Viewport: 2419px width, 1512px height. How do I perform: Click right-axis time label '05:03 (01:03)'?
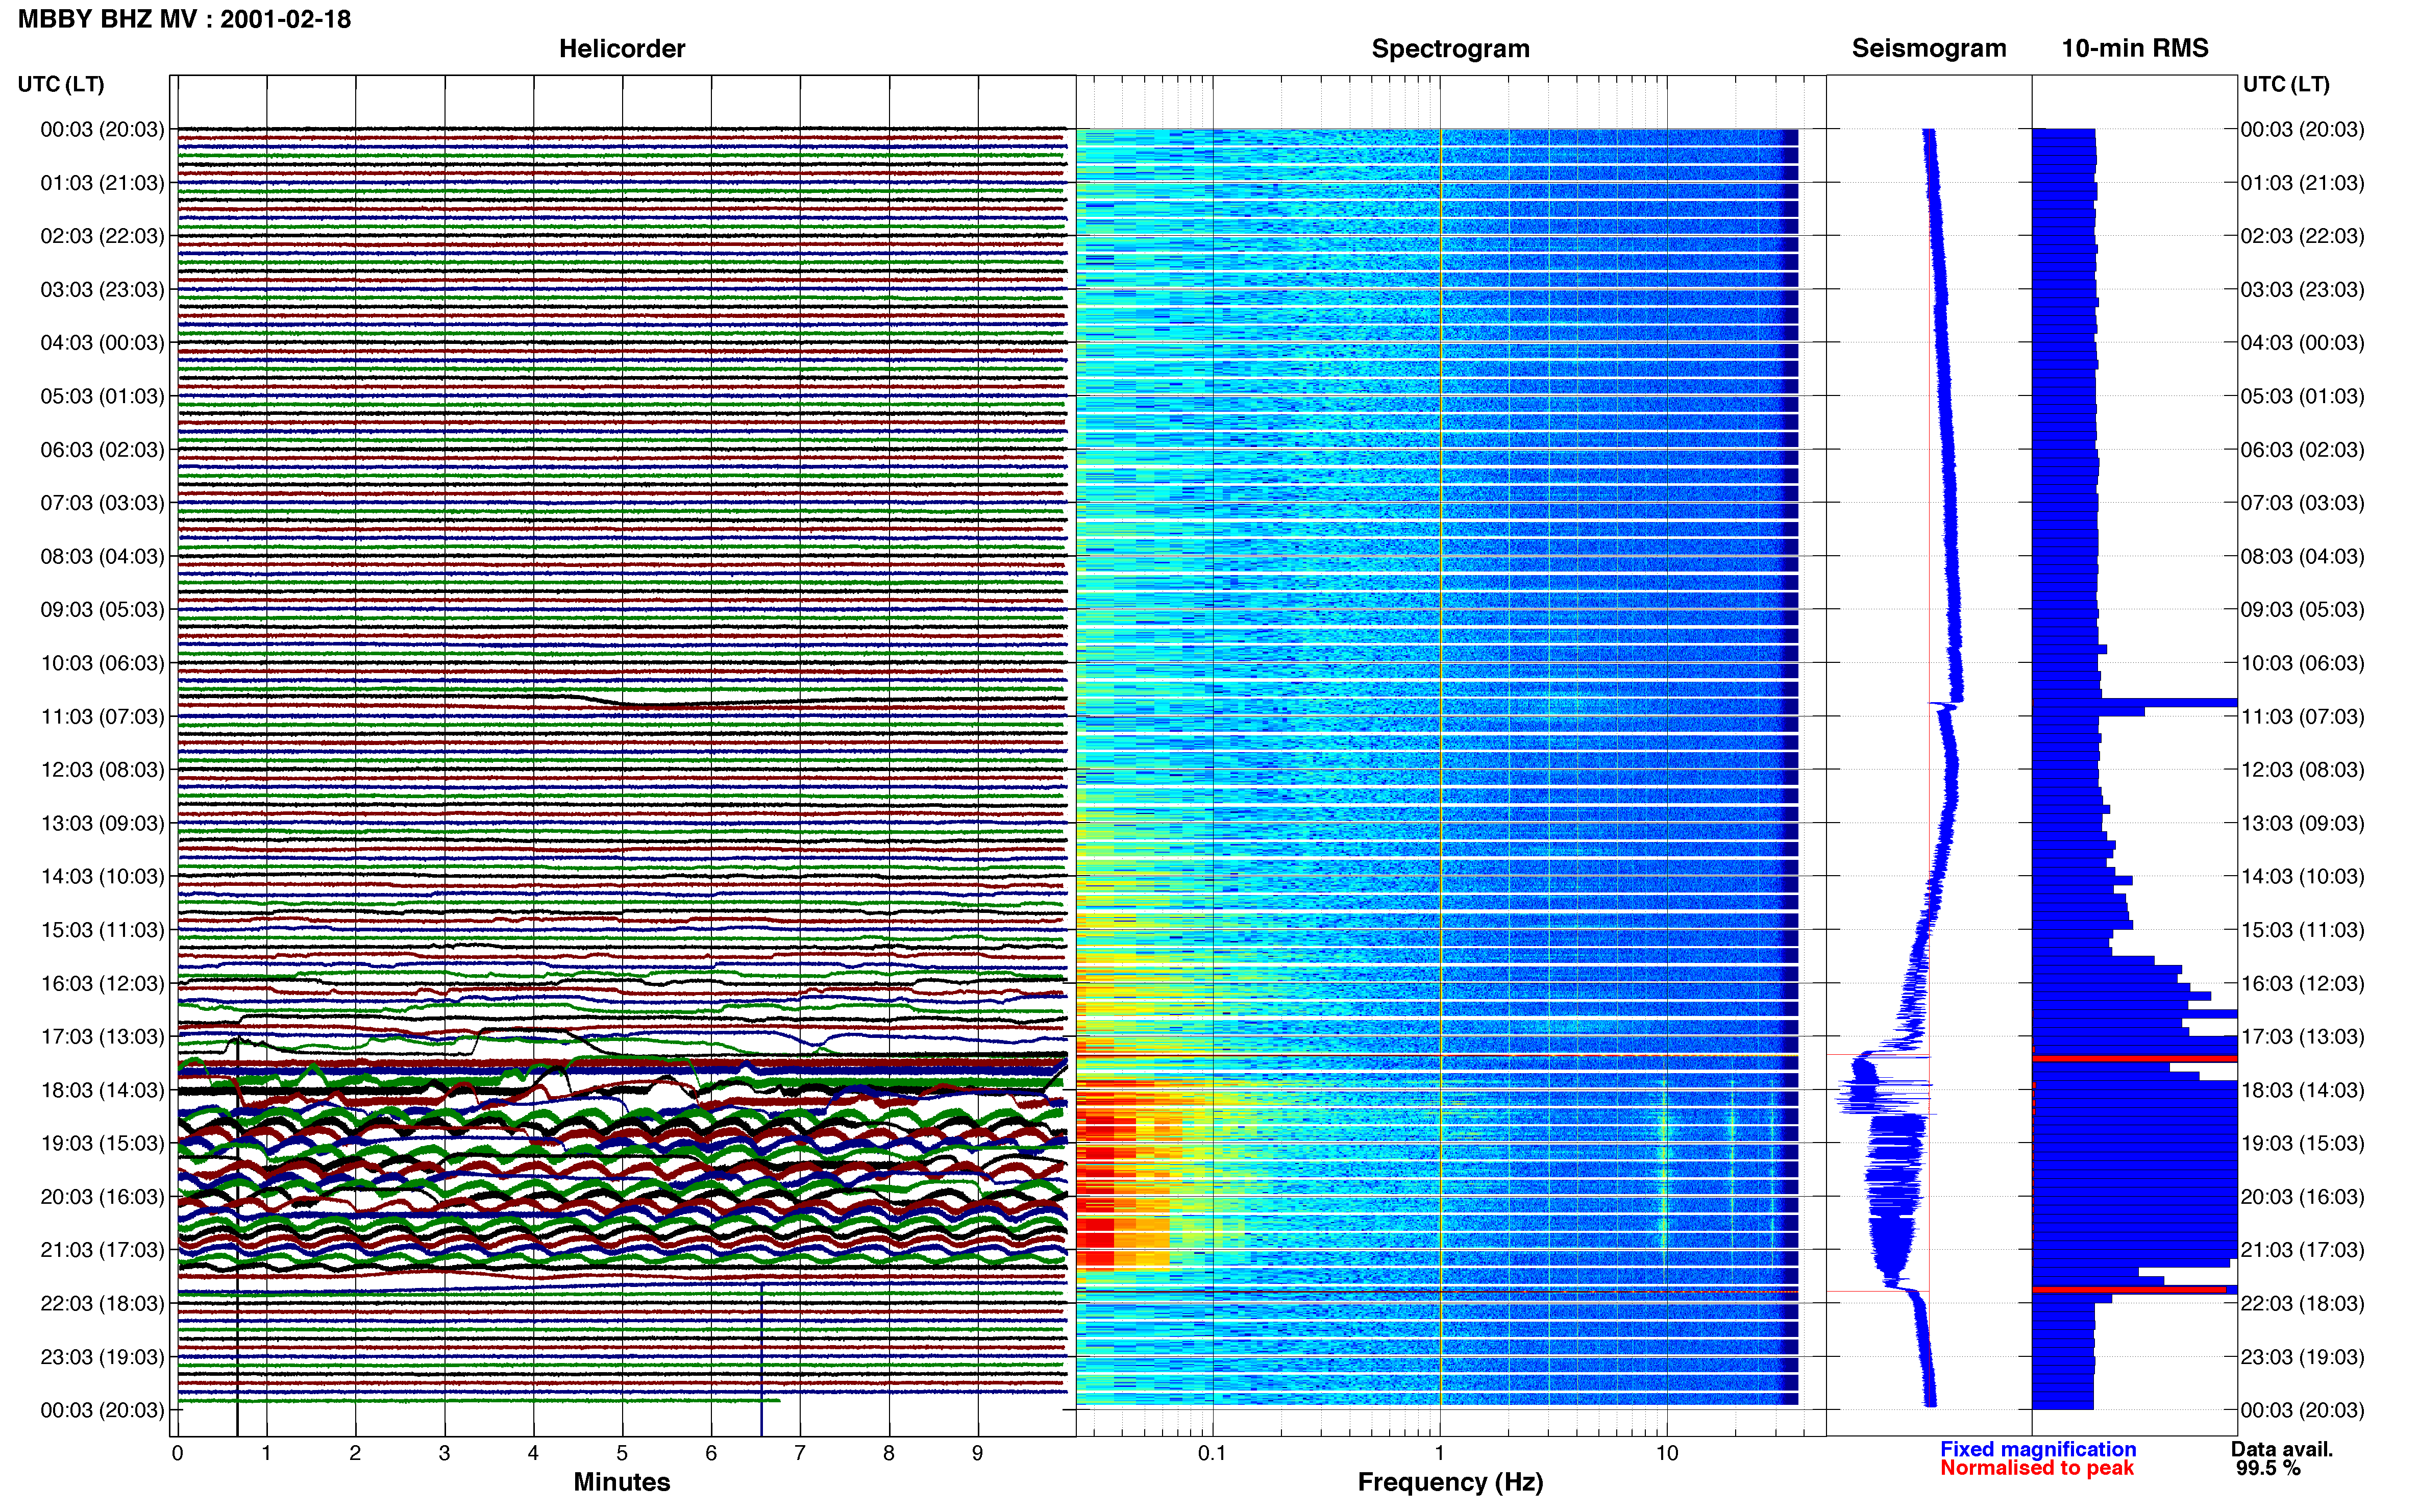coord(2302,396)
